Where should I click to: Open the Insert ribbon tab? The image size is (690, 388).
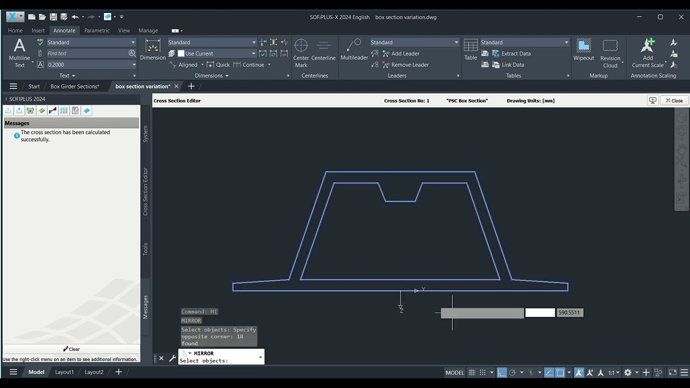click(x=38, y=31)
